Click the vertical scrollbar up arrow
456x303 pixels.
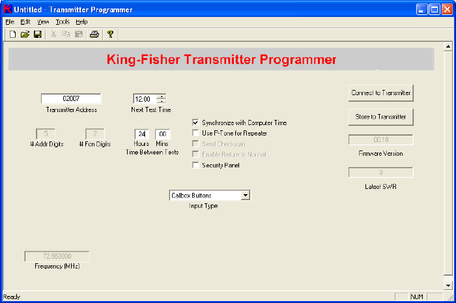coord(448,46)
